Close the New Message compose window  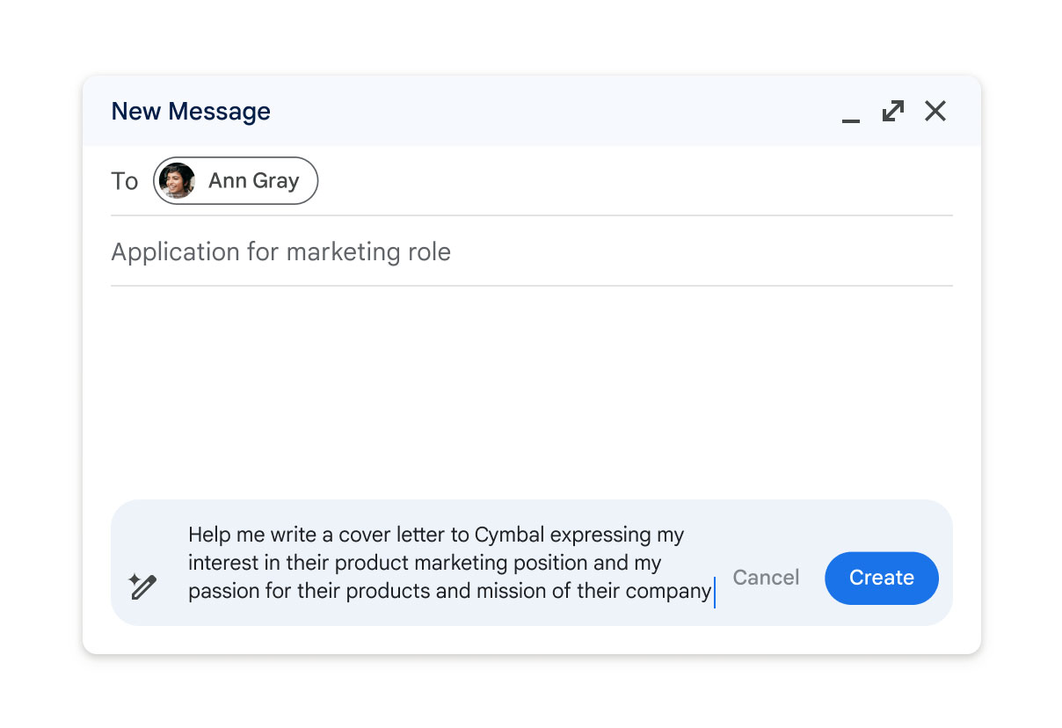pos(935,112)
